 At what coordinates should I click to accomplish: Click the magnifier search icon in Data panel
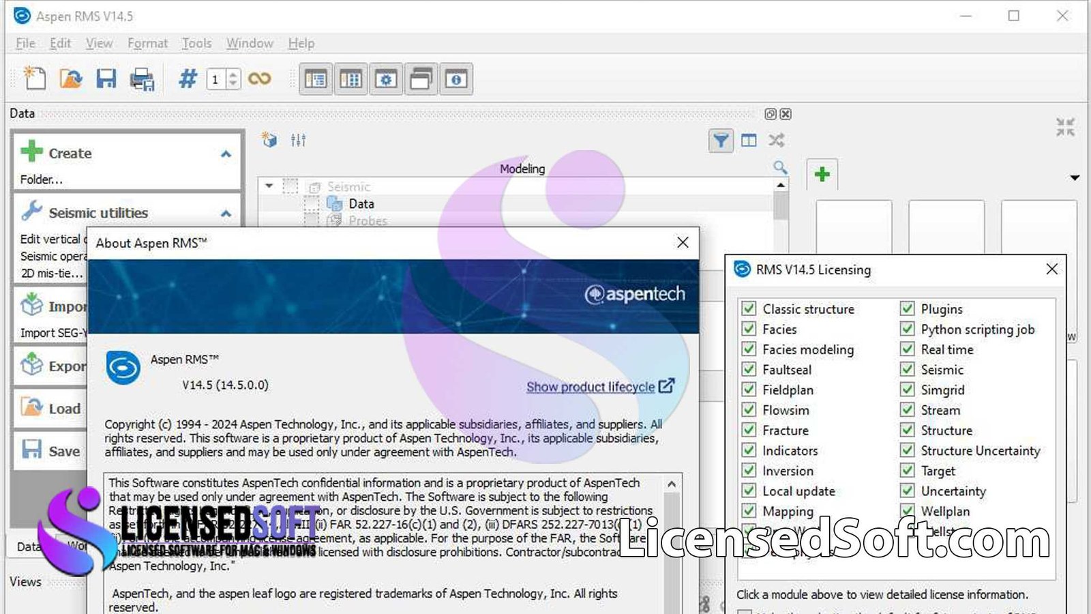tap(780, 167)
